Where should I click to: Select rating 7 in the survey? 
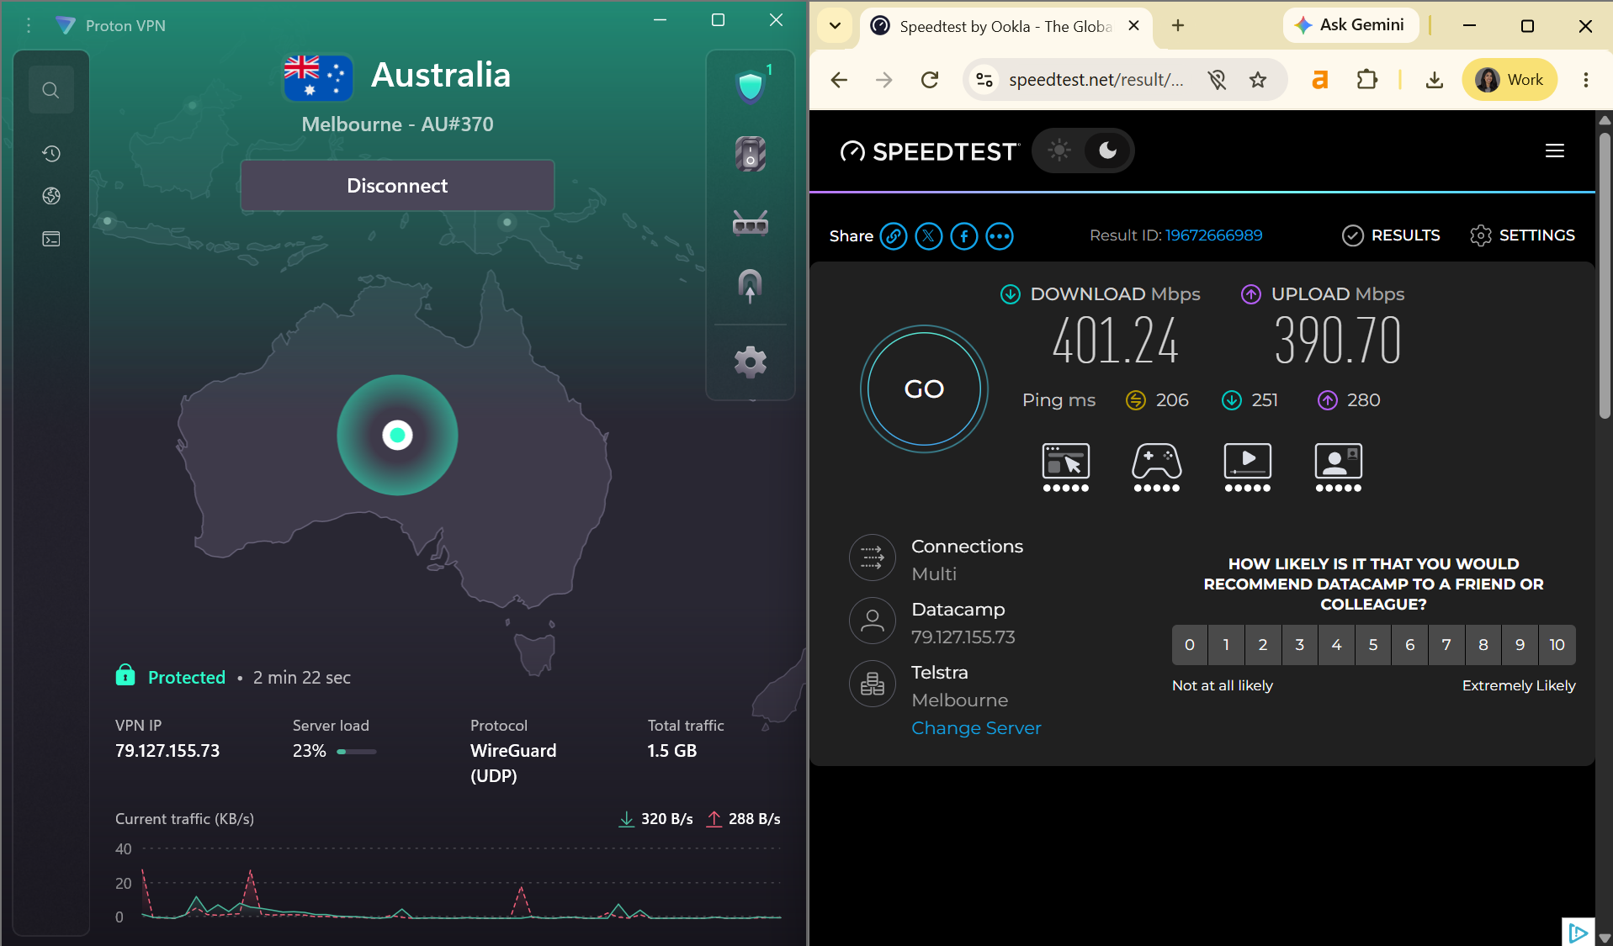pyautogui.click(x=1446, y=645)
